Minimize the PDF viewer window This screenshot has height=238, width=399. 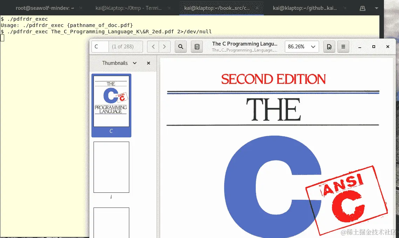coord(360,47)
